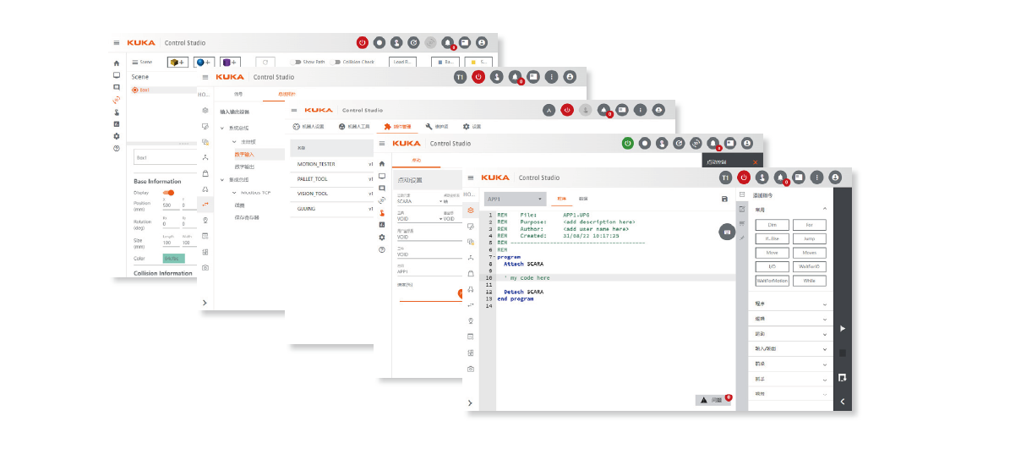This screenshot has width=1021, height=454.
Task: Open the wrench tab in third window
Action: 437,126
